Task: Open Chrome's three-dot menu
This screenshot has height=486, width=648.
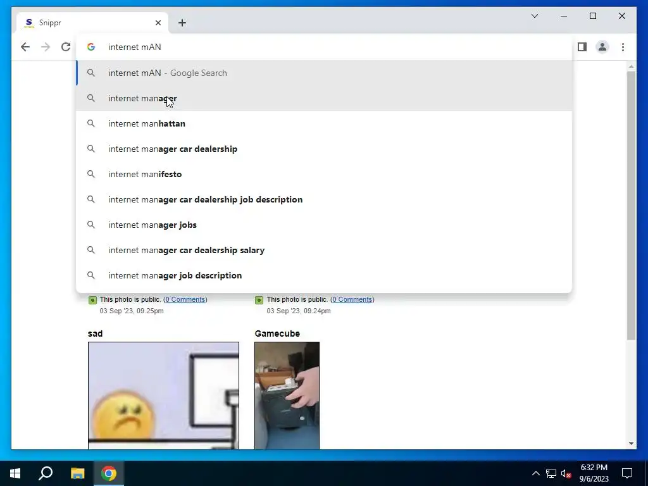Action: pyautogui.click(x=623, y=47)
